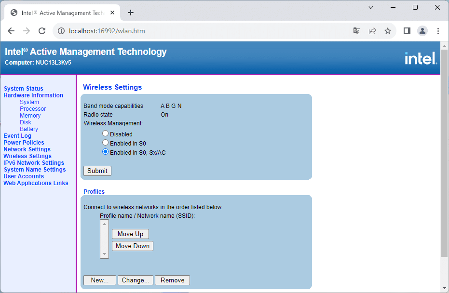Open the Memory information link
The height and width of the screenshot is (293, 449).
point(30,116)
